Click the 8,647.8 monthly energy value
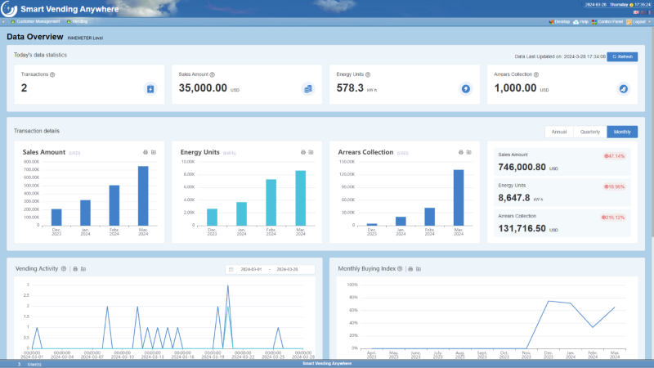 coord(514,198)
